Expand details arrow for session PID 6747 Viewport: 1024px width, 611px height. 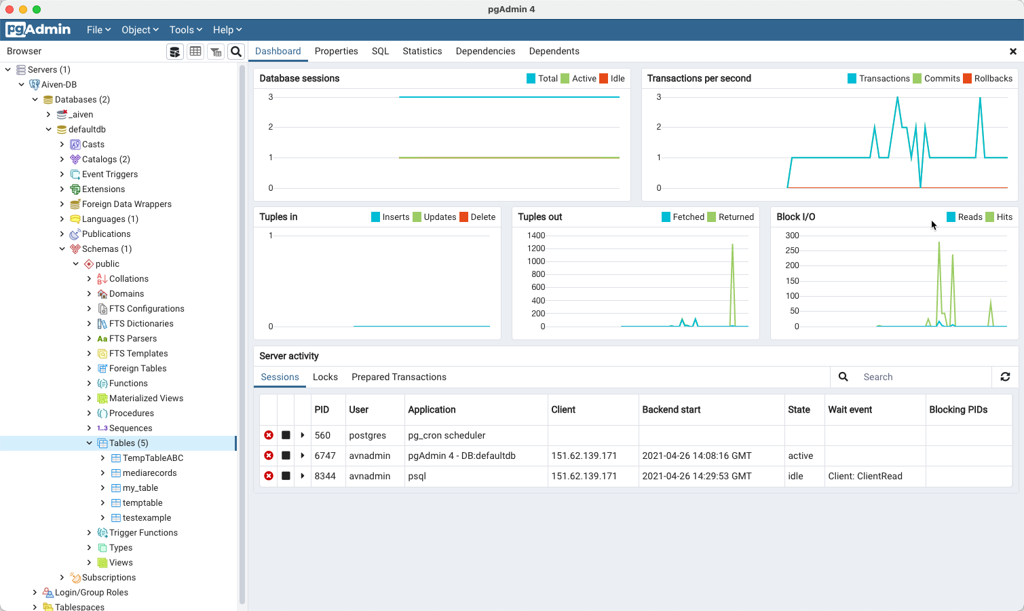coord(302,456)
